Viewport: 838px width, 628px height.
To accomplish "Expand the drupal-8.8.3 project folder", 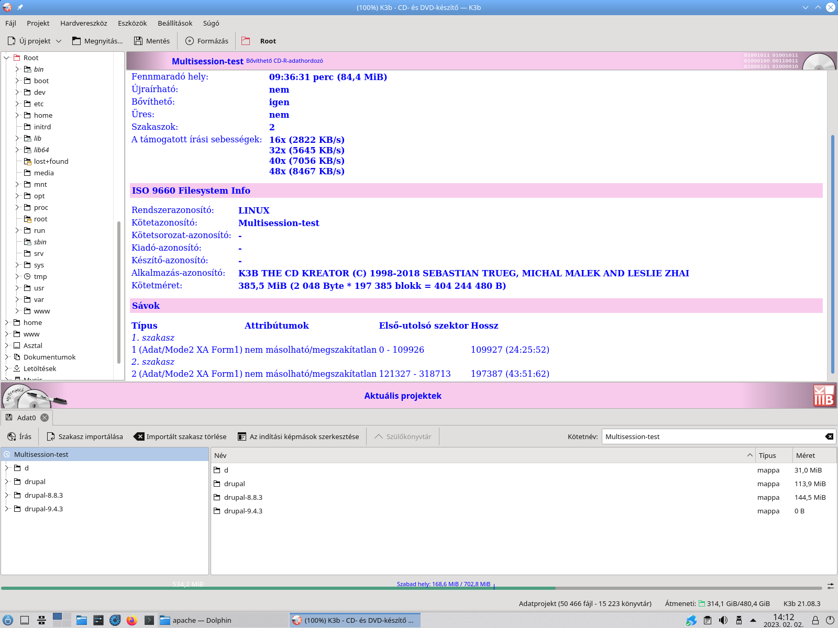I will click(x=7, y=495).
